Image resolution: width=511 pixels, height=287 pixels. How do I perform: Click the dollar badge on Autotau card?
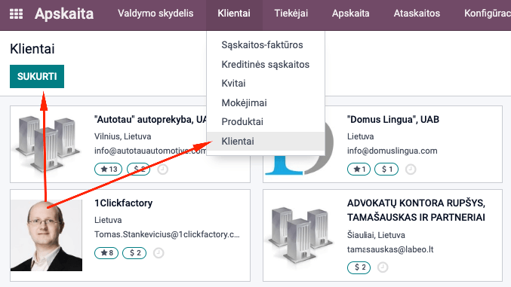point(138,169)
